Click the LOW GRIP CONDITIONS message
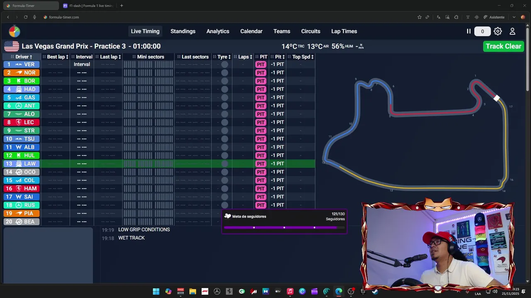 [x=144, y=230]
